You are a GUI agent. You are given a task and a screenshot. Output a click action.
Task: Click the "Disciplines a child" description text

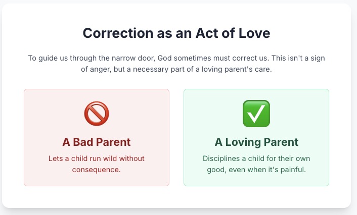(256, 158)
